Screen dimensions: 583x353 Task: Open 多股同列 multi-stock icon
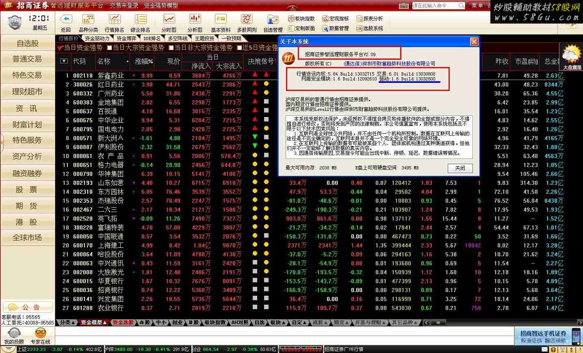[x=247, y=19]
